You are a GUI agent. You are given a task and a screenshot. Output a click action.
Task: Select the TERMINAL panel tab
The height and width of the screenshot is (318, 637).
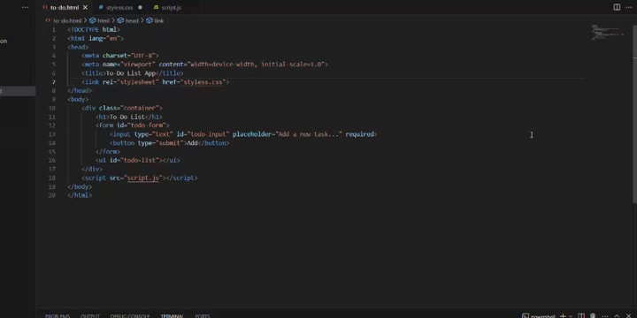coord(172,316)
